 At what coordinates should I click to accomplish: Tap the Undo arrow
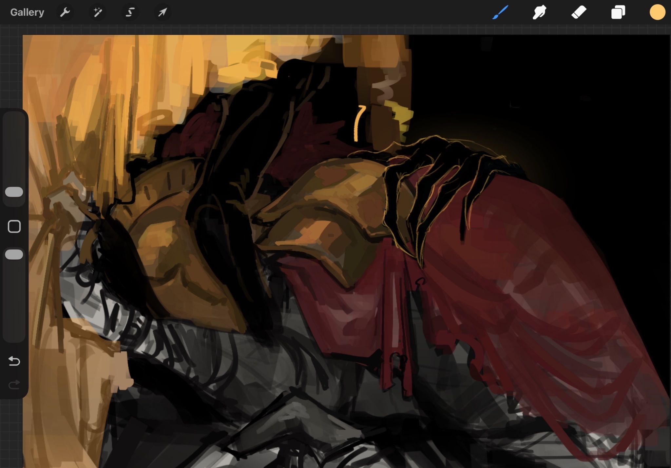pyautogui.click(x=14, y=361)
